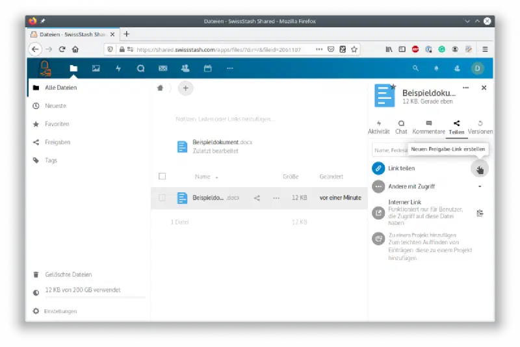520x347 pixels.
Task: Bookmark this page with the star
Action: click(354, 49)
